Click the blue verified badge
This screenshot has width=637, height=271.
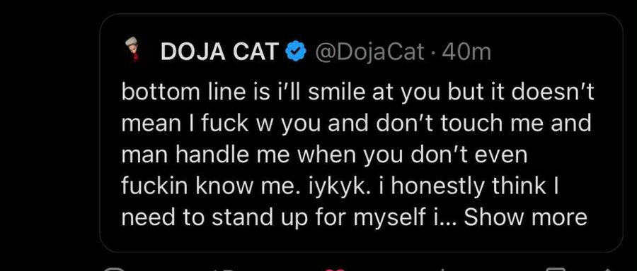click(x=297, y=52)
